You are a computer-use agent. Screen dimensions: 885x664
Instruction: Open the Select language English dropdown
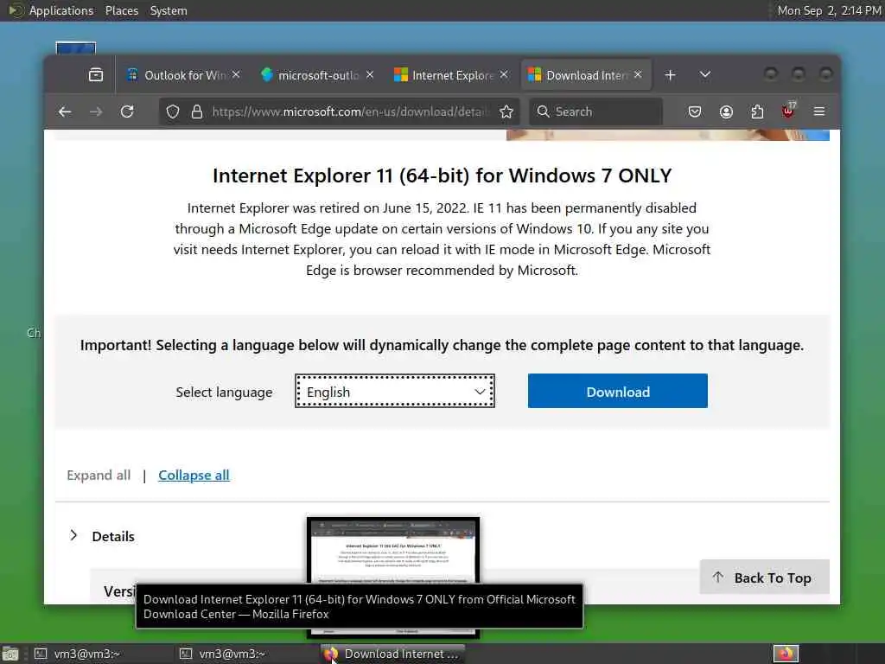point(394,391)
